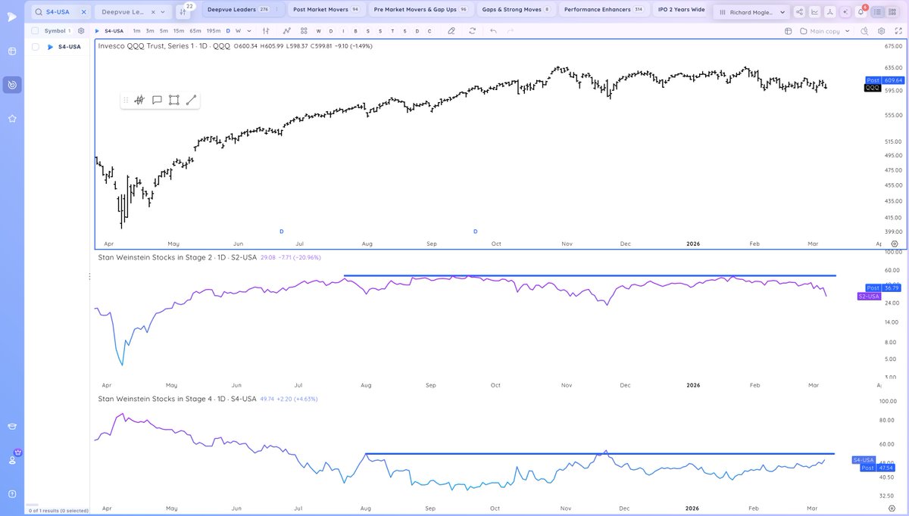This screenshot has height=516, width=909.
Task: Open the AI sparkle icon
Action: [845, 12]
